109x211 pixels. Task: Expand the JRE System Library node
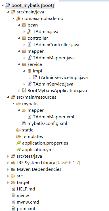[8, 163]
